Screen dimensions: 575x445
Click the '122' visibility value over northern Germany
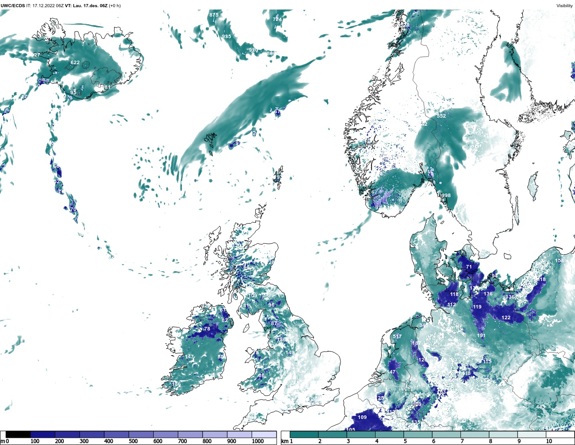(x=506, y=317)
